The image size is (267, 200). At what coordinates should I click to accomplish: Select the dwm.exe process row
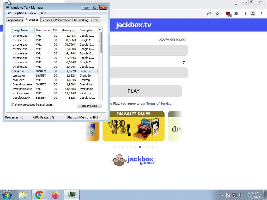pyautogui.click(x=54, y=80)
